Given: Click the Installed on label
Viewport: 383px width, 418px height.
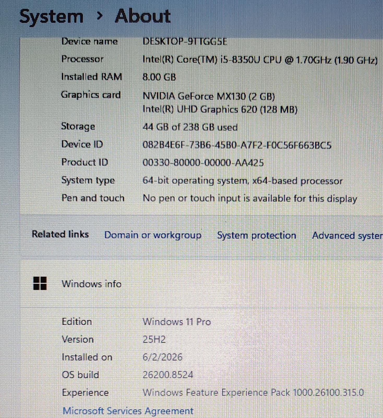Looking at the screenshot, I should [x=87, y=357].
